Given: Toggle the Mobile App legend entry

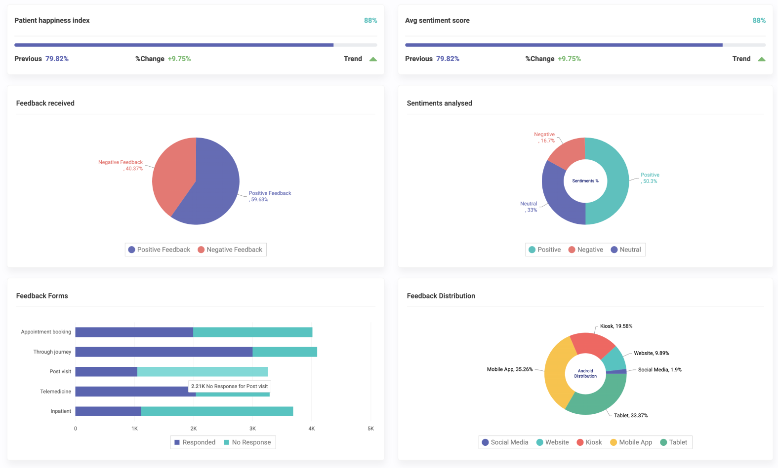Looking at the screenshot, I should point(631,442).
